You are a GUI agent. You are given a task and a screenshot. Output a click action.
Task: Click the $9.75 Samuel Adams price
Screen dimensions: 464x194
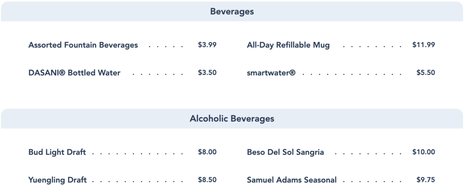tap(426, 179)
